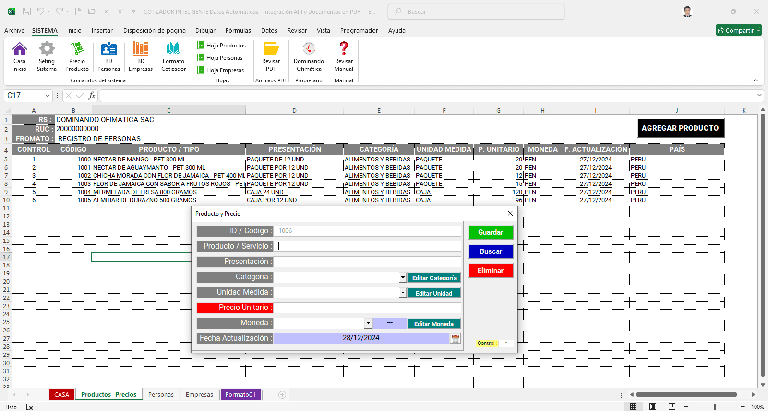Click the macro record icon in status bar
Viewport: 768px width, 411px height.
point(30,407)
